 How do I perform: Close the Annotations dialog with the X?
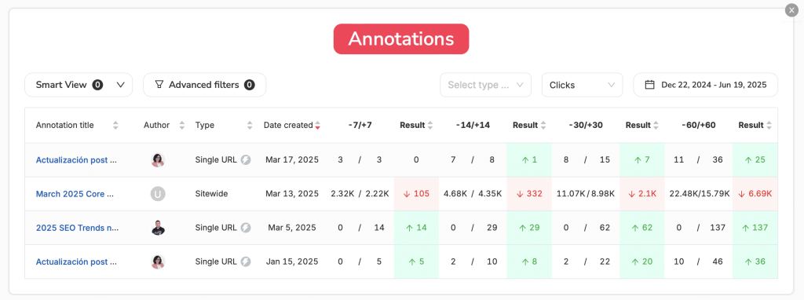point(791,10)
